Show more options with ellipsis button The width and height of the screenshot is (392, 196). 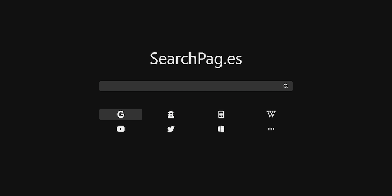pos(271,129)
